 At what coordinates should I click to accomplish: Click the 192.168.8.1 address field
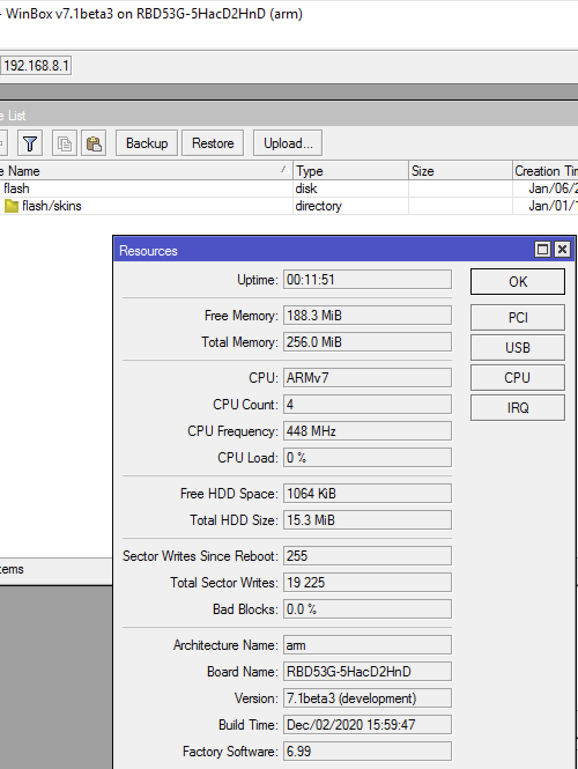pos(36,65)
